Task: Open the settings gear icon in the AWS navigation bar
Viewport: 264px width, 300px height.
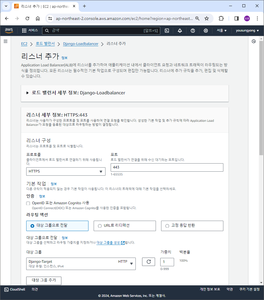Action: click(206, 31)
